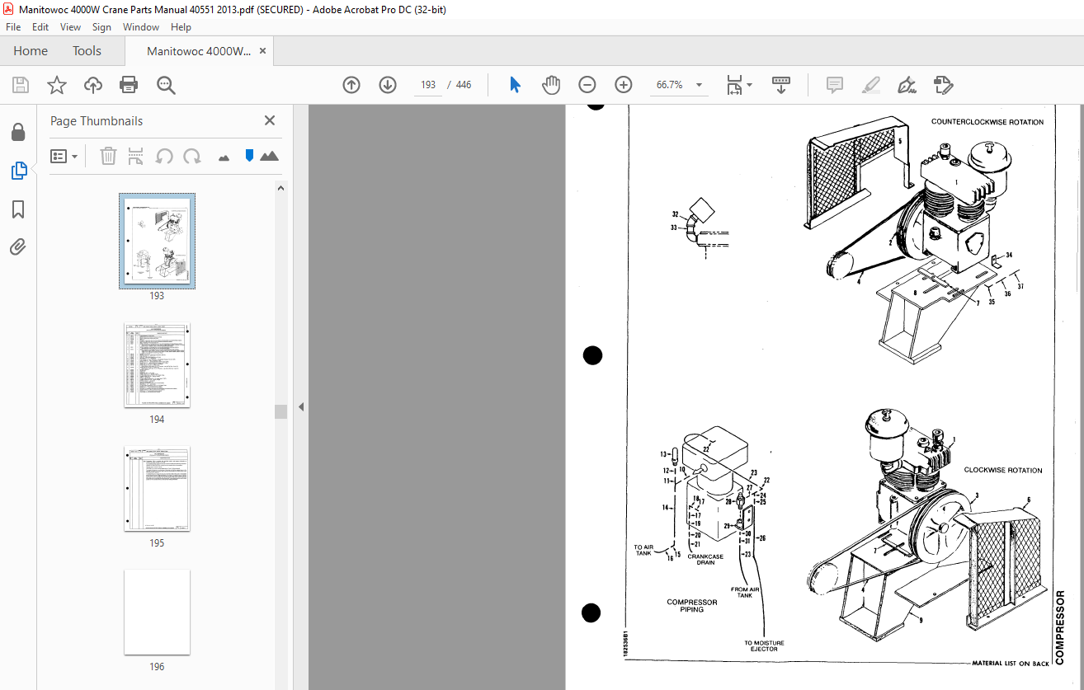
Task: Bookmark the file with the star icon
Action: click(56, 85)
